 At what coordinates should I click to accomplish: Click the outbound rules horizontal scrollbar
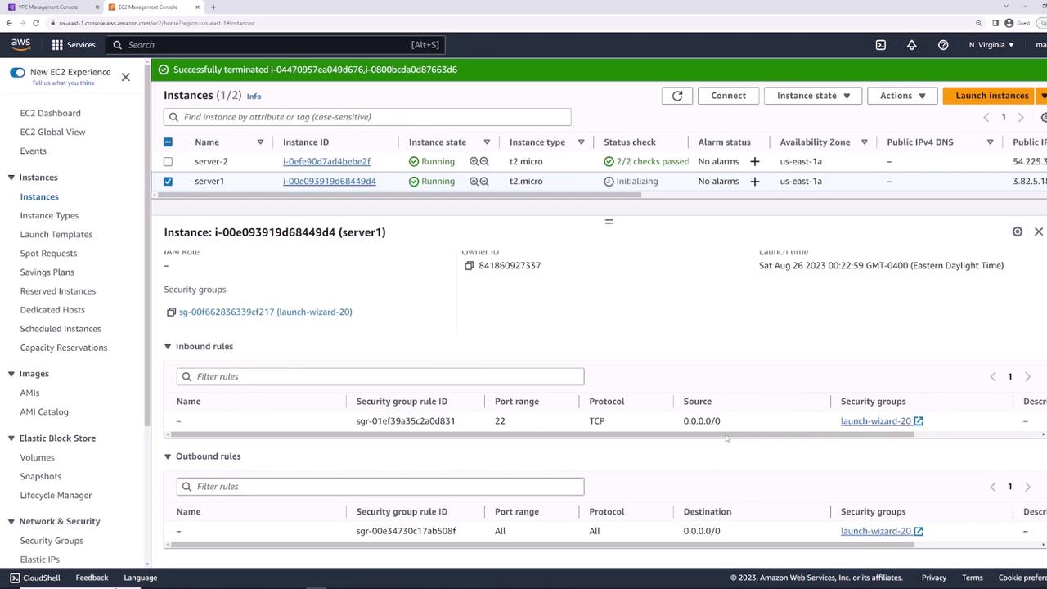[539, 545]
